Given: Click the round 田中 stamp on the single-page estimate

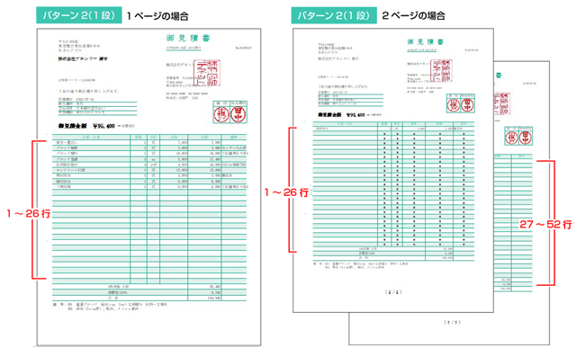Looking at the screenshot, I should (x=238, y=114).
